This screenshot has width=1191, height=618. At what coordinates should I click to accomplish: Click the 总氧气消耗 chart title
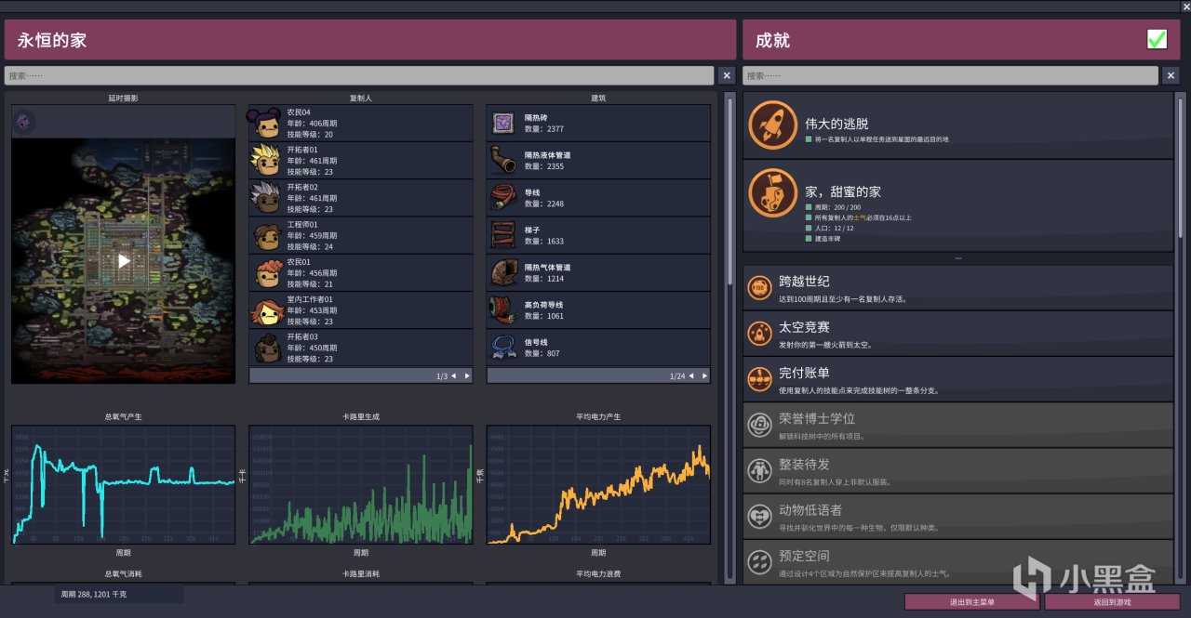[x=123, y=573]
